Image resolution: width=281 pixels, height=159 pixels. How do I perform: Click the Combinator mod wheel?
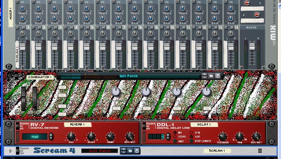[35, 99]
